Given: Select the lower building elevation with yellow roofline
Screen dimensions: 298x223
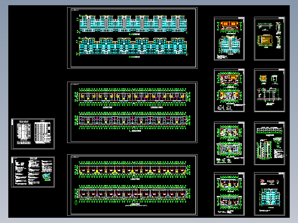Looking at the screenshot, I should 133,46.
